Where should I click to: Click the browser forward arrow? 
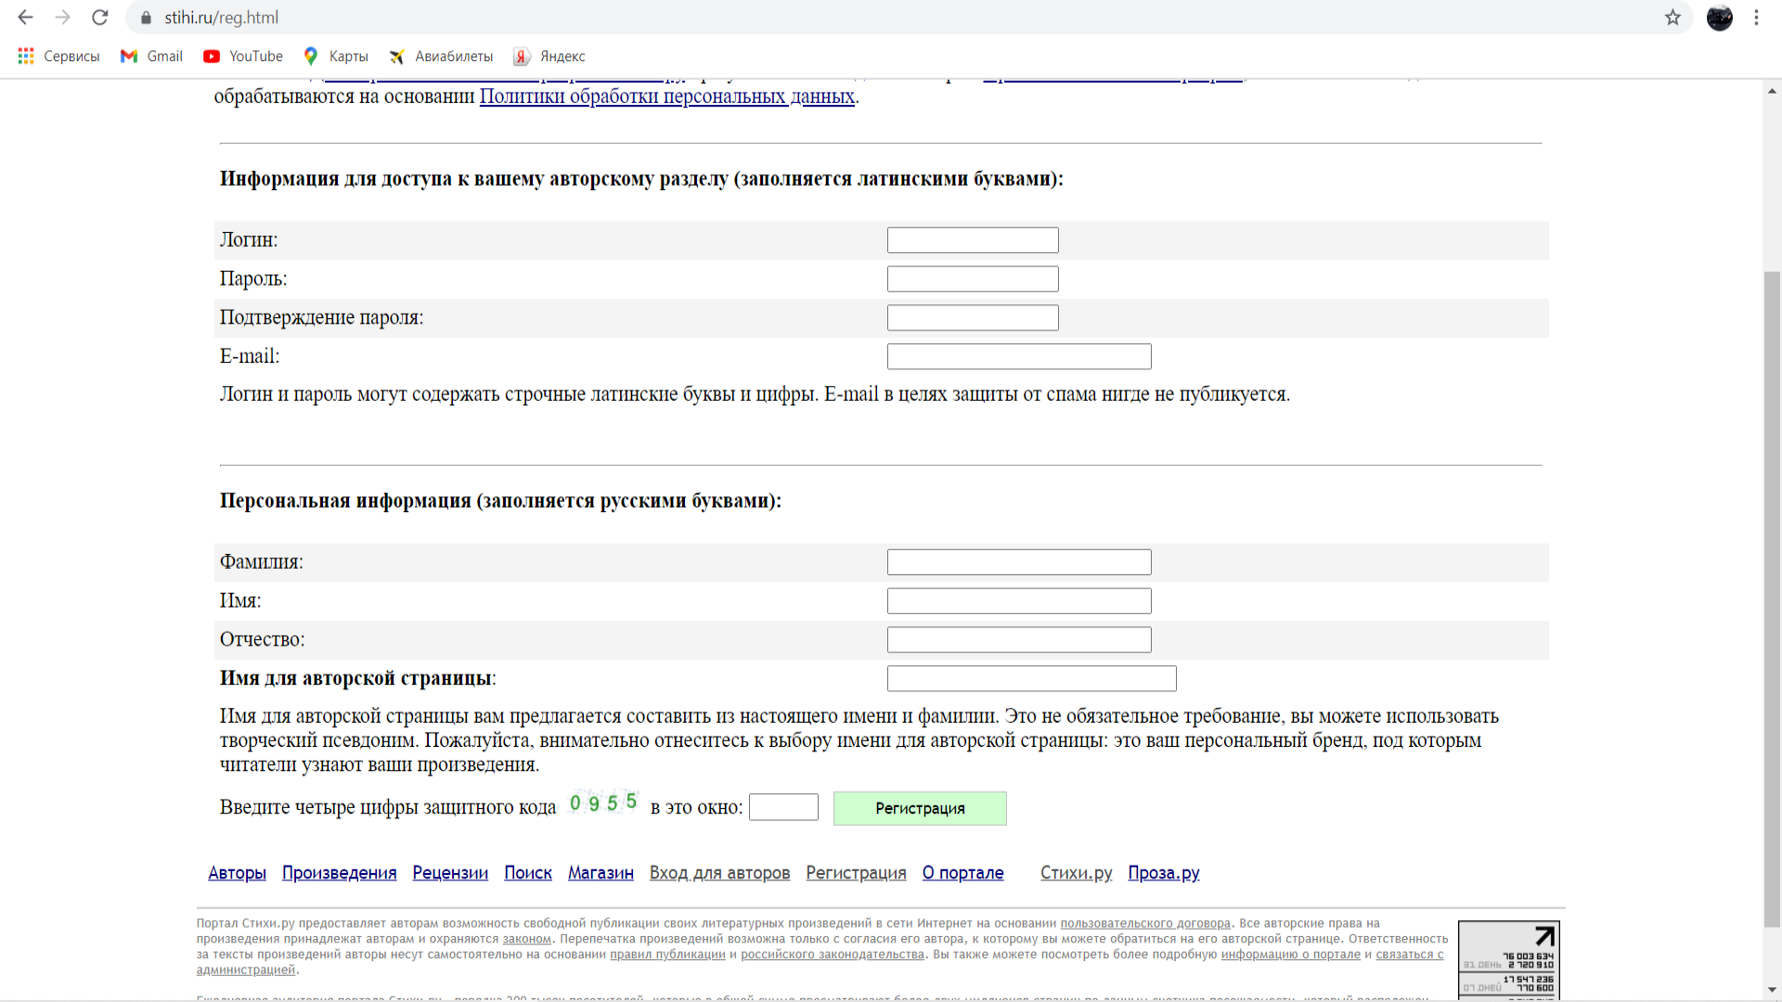pos(62,18)
